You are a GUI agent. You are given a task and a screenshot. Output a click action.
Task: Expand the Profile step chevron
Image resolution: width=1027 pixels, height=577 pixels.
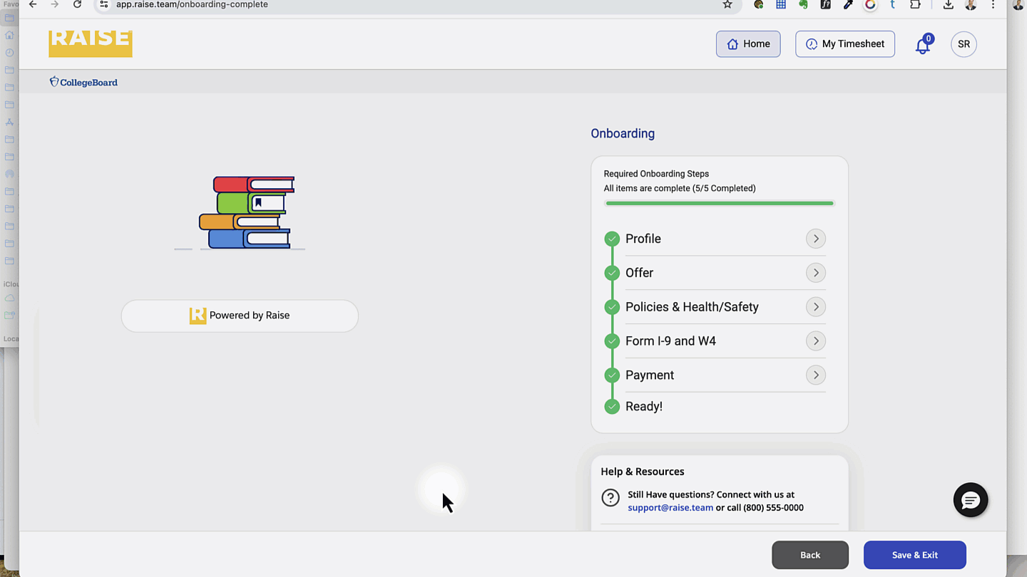[816, 239]
